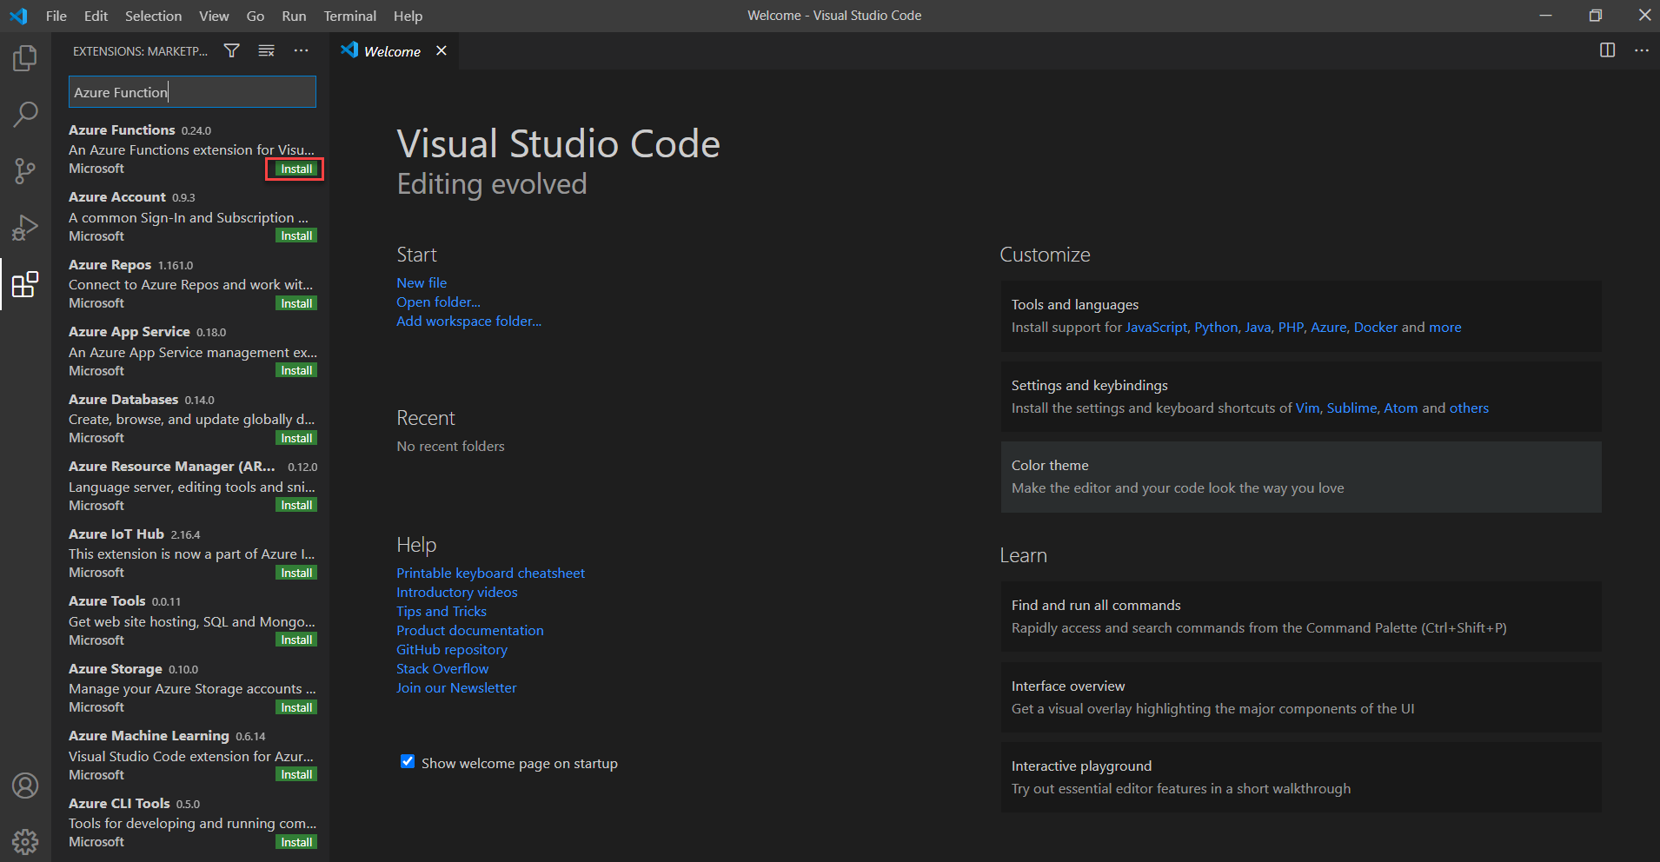This screenshot has width=1660, height=862.
Task: Open the Edit menu
Action: pos(96,16)
